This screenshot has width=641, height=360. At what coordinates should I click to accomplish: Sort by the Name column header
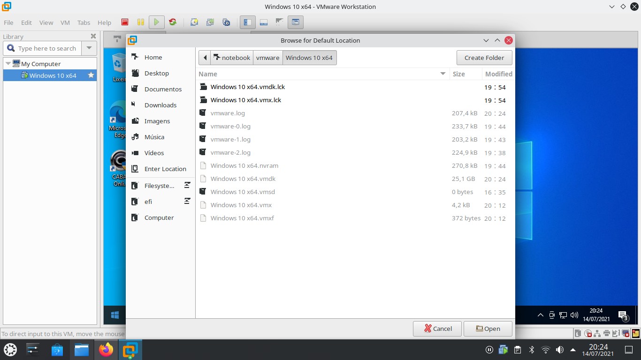click(x=322, y=74)
